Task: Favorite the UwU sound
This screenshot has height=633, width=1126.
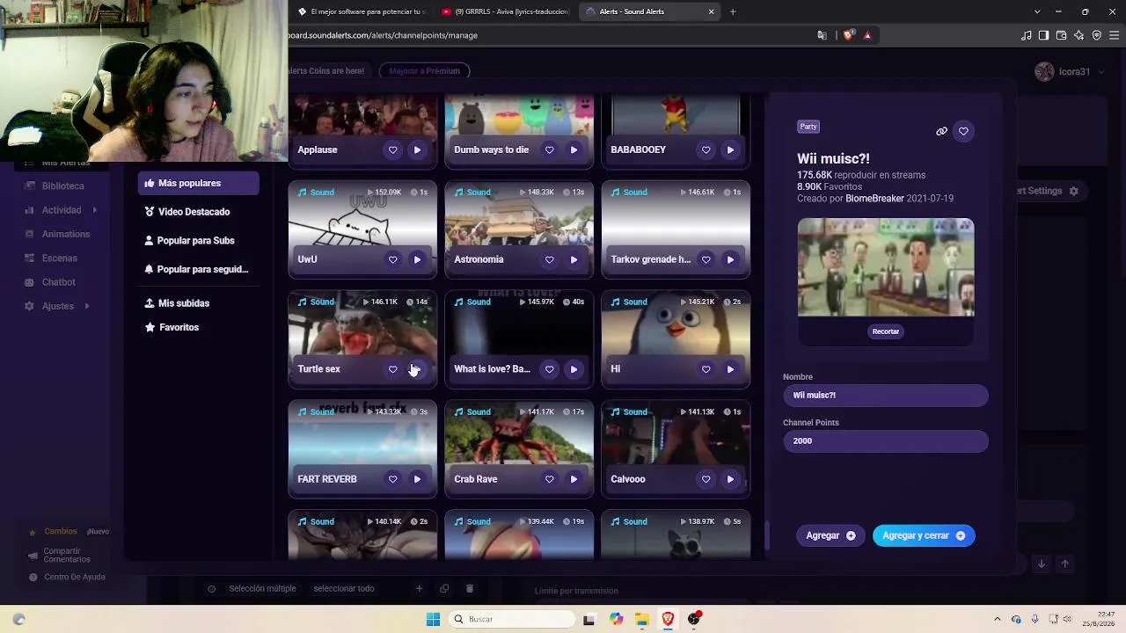Action: [393, 259]
